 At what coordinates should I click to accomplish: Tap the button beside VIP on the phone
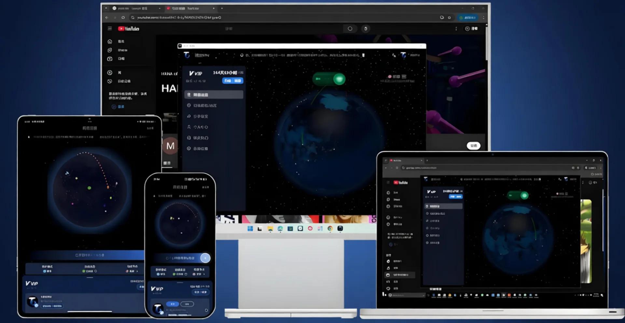(x=201, y=292)
